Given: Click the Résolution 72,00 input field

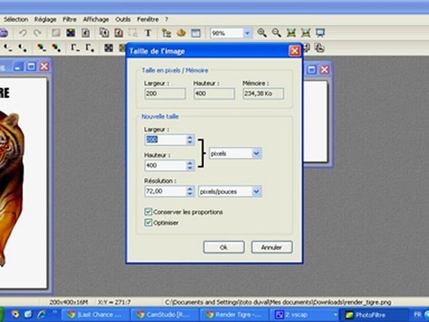Looking at the screenshot, I should [165, 191].
